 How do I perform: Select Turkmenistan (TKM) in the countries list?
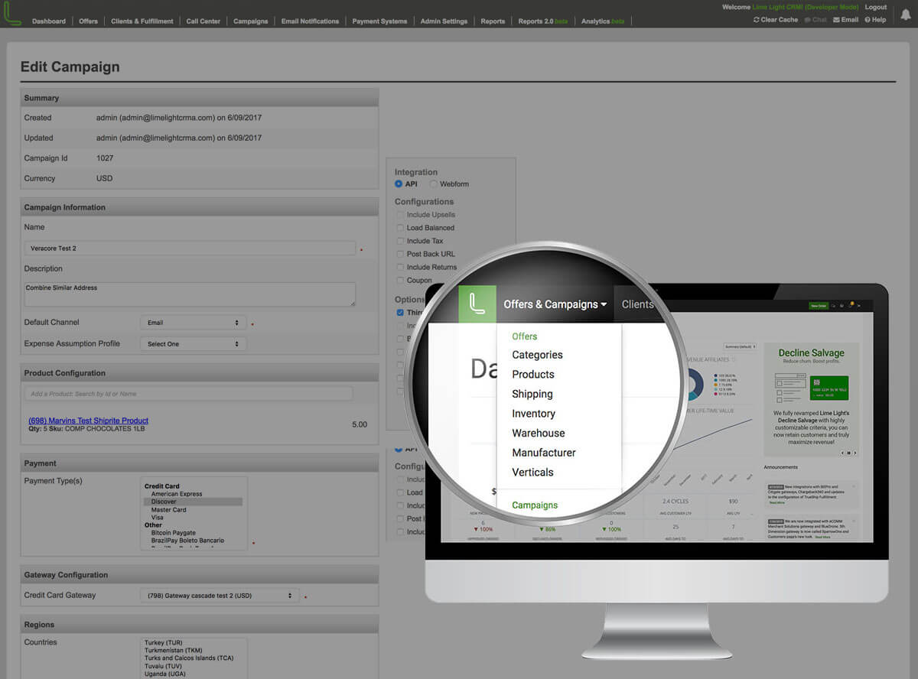pyautogui.click(x=174, y=650)
